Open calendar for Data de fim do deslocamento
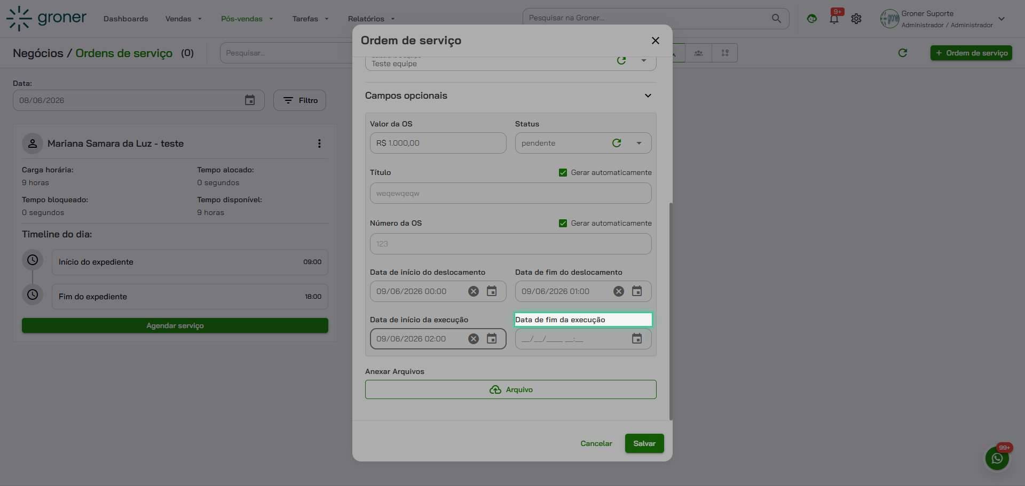 coord(637,291)
